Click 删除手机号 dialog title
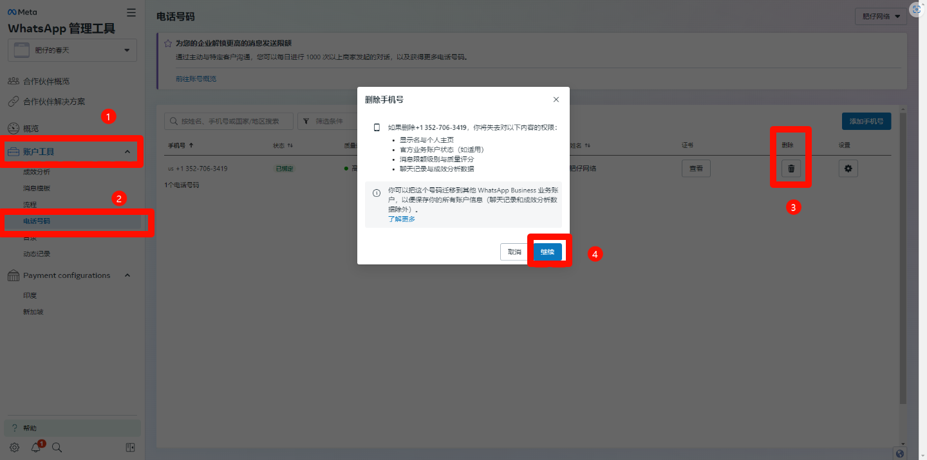 coord(384,100)
